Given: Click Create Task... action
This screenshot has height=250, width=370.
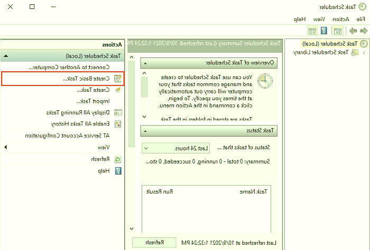Looking at the screenshot, I should (x=93, y=90).
